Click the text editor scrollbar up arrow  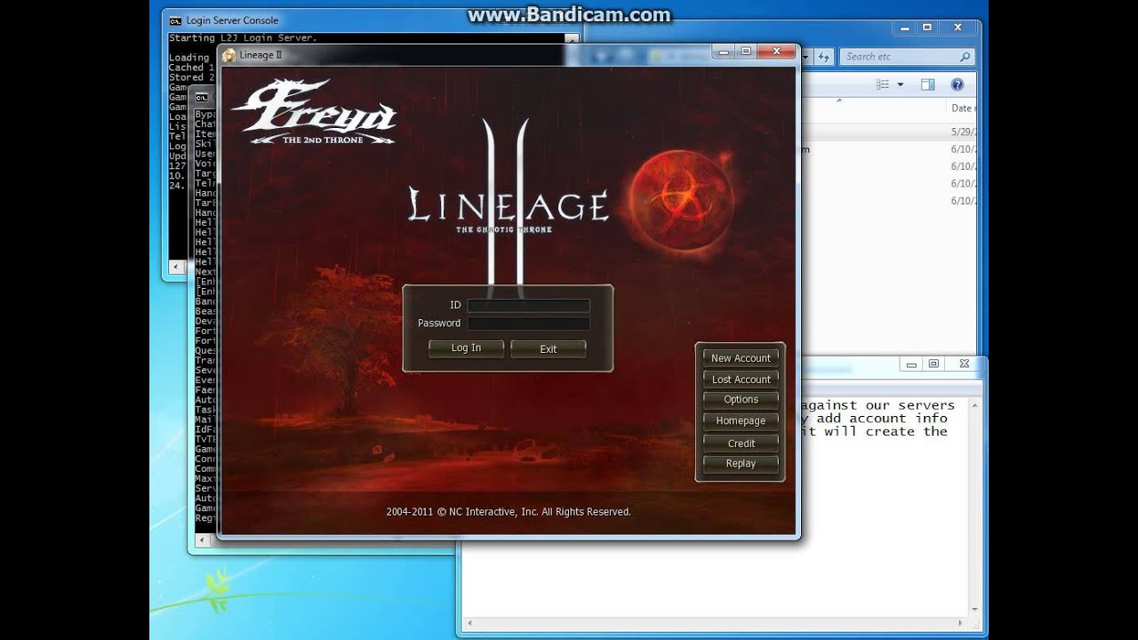coord(974,405)
